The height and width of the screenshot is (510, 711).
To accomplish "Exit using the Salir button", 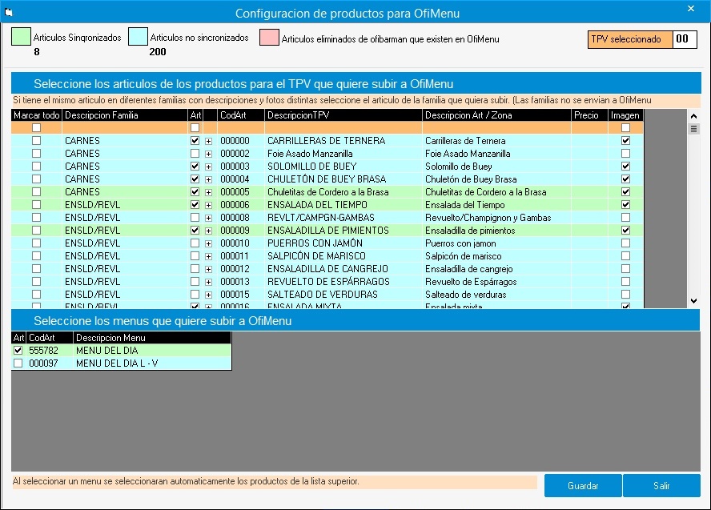I will pyautogui.click(x=661, y=485).
